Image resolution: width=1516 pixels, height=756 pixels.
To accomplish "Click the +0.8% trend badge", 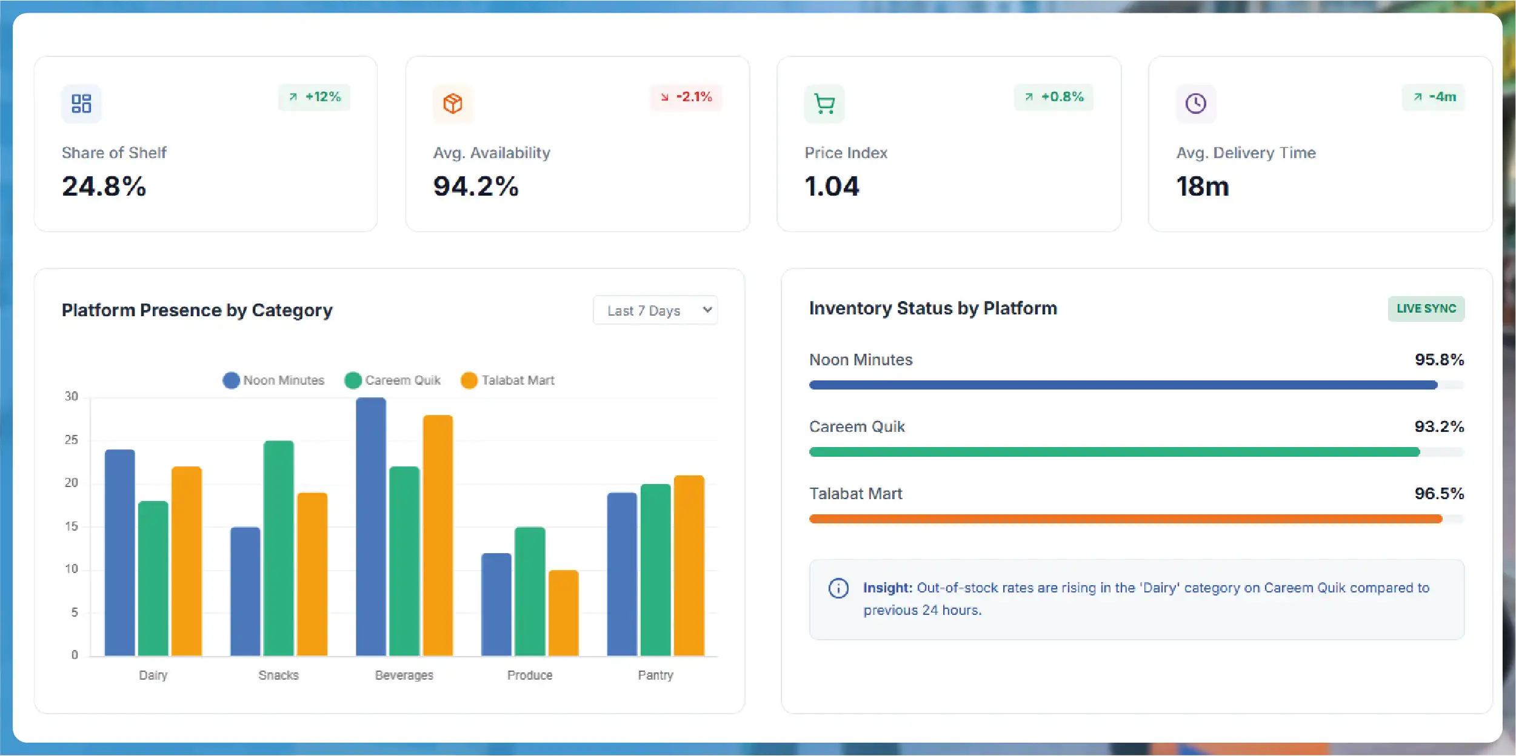I will [x=1054, y=97].
